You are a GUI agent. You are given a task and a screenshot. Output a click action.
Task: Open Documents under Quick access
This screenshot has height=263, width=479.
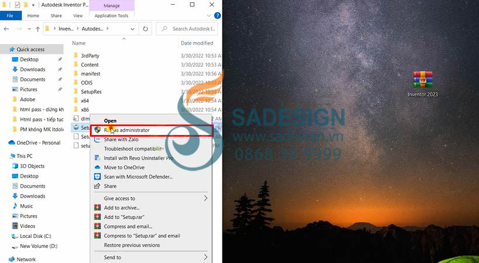[x=32, y=79]
